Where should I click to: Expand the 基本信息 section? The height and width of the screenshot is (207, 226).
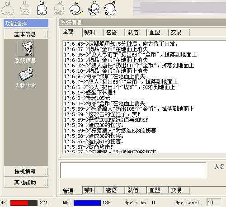26,34
